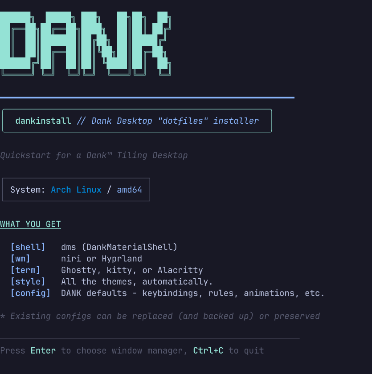
Task: Select the [shell] tag
Action: coord(28,247)
